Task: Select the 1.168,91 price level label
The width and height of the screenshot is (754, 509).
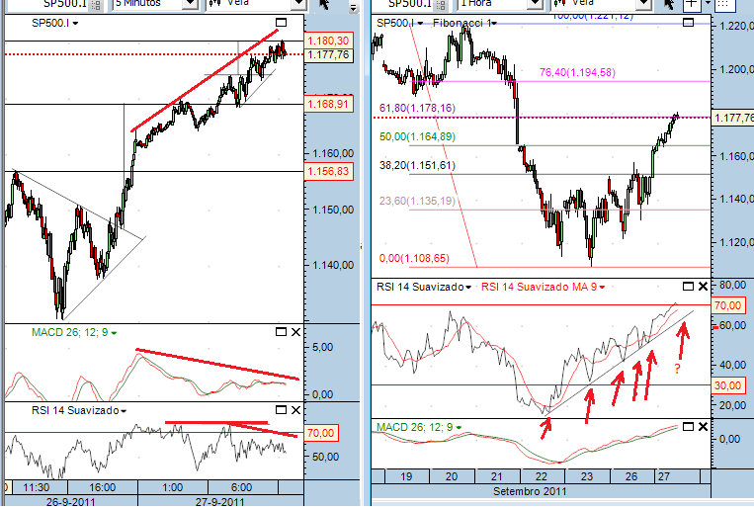Action: [x=328, y=104]
